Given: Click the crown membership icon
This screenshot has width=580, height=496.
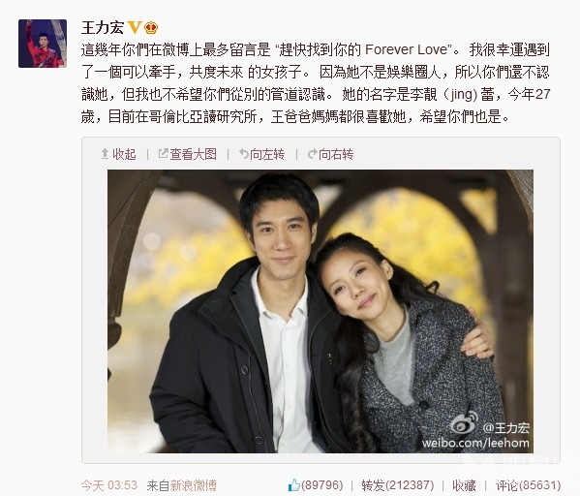Looking at the screenshot, I should coord(150,28).
